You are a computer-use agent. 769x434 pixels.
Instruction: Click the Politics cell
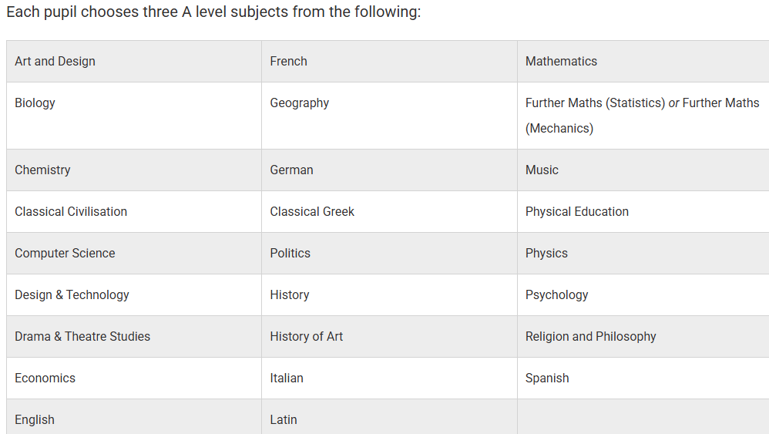click(x=290, y=254)
